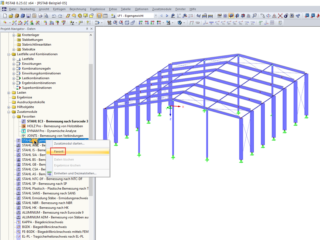Click the navigator scrollbar up arrow
Screen dimensions: 320x240
tap(91, 35)
